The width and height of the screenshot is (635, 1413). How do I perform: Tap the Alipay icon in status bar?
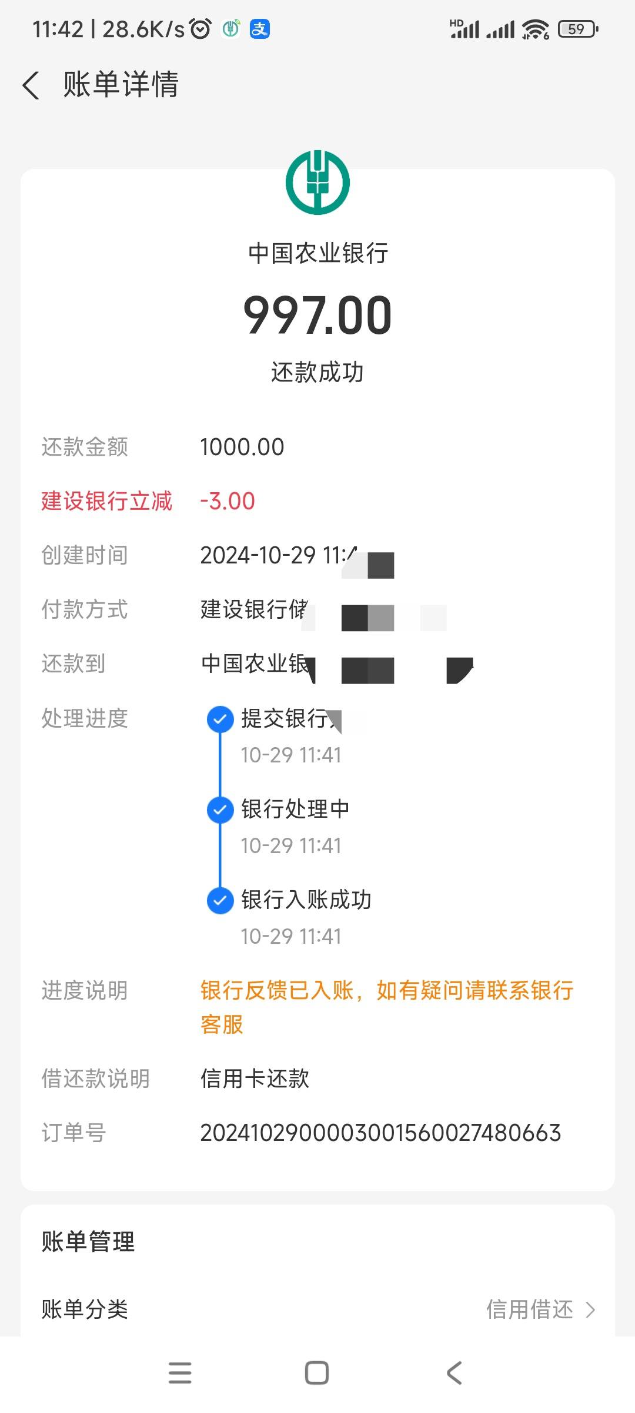coord(259,29)
